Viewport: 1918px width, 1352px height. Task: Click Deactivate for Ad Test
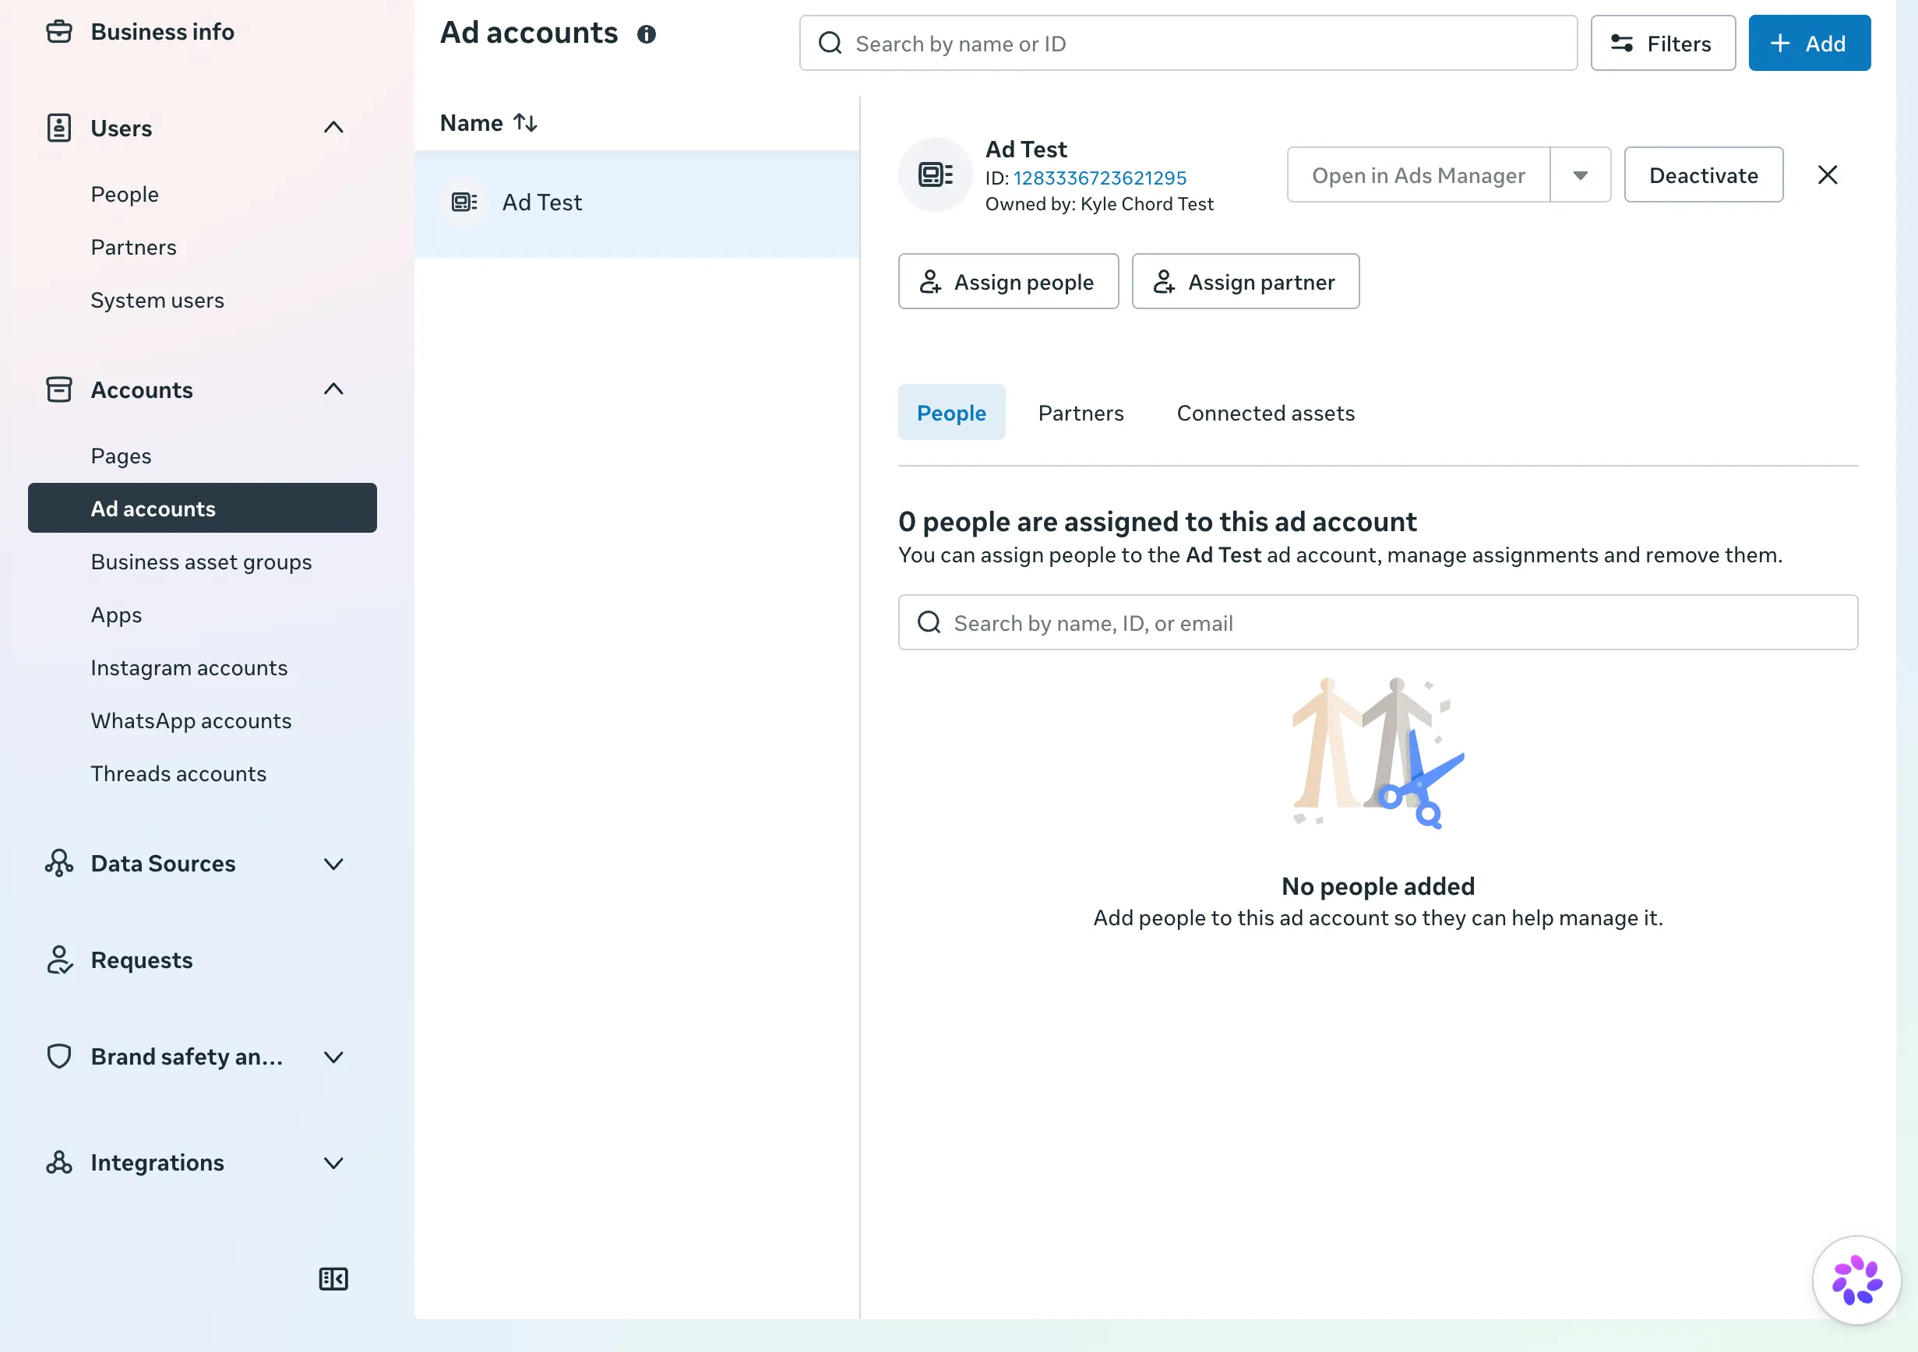click(x=1703, y=175)
